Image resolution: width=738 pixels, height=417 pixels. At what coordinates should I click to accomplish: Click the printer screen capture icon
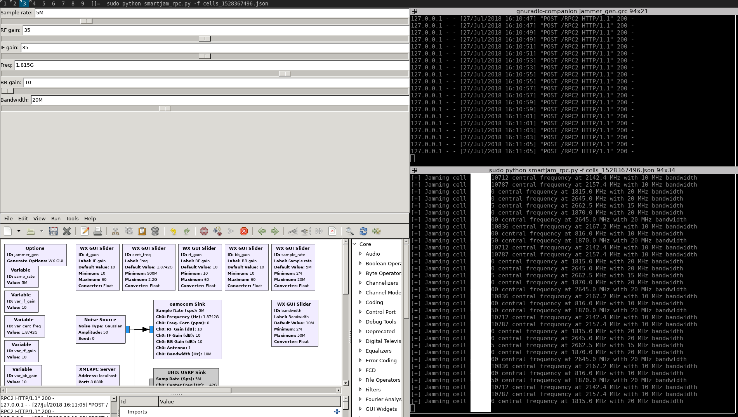tap(98, 231)
